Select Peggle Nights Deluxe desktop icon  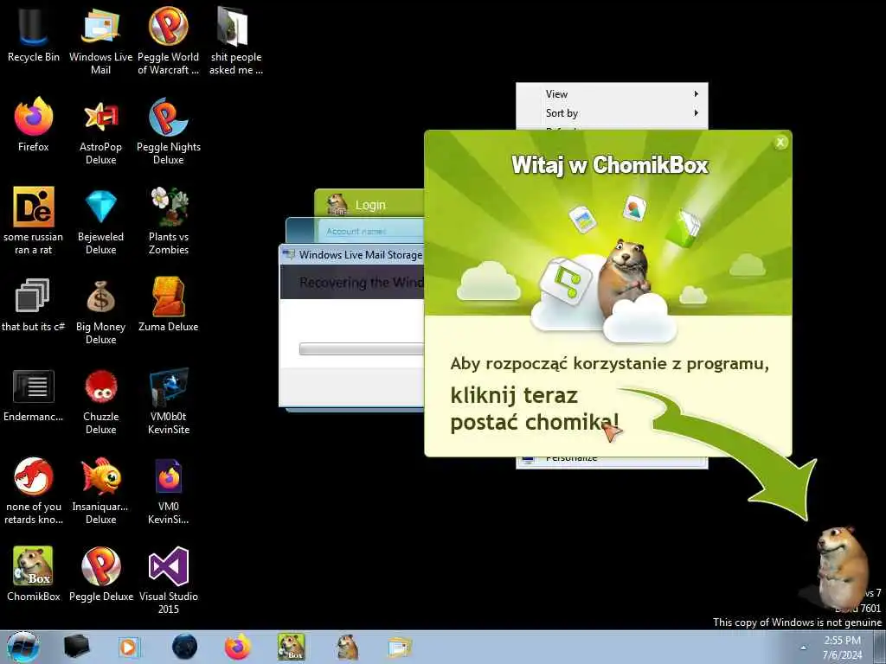click(169, 131)
